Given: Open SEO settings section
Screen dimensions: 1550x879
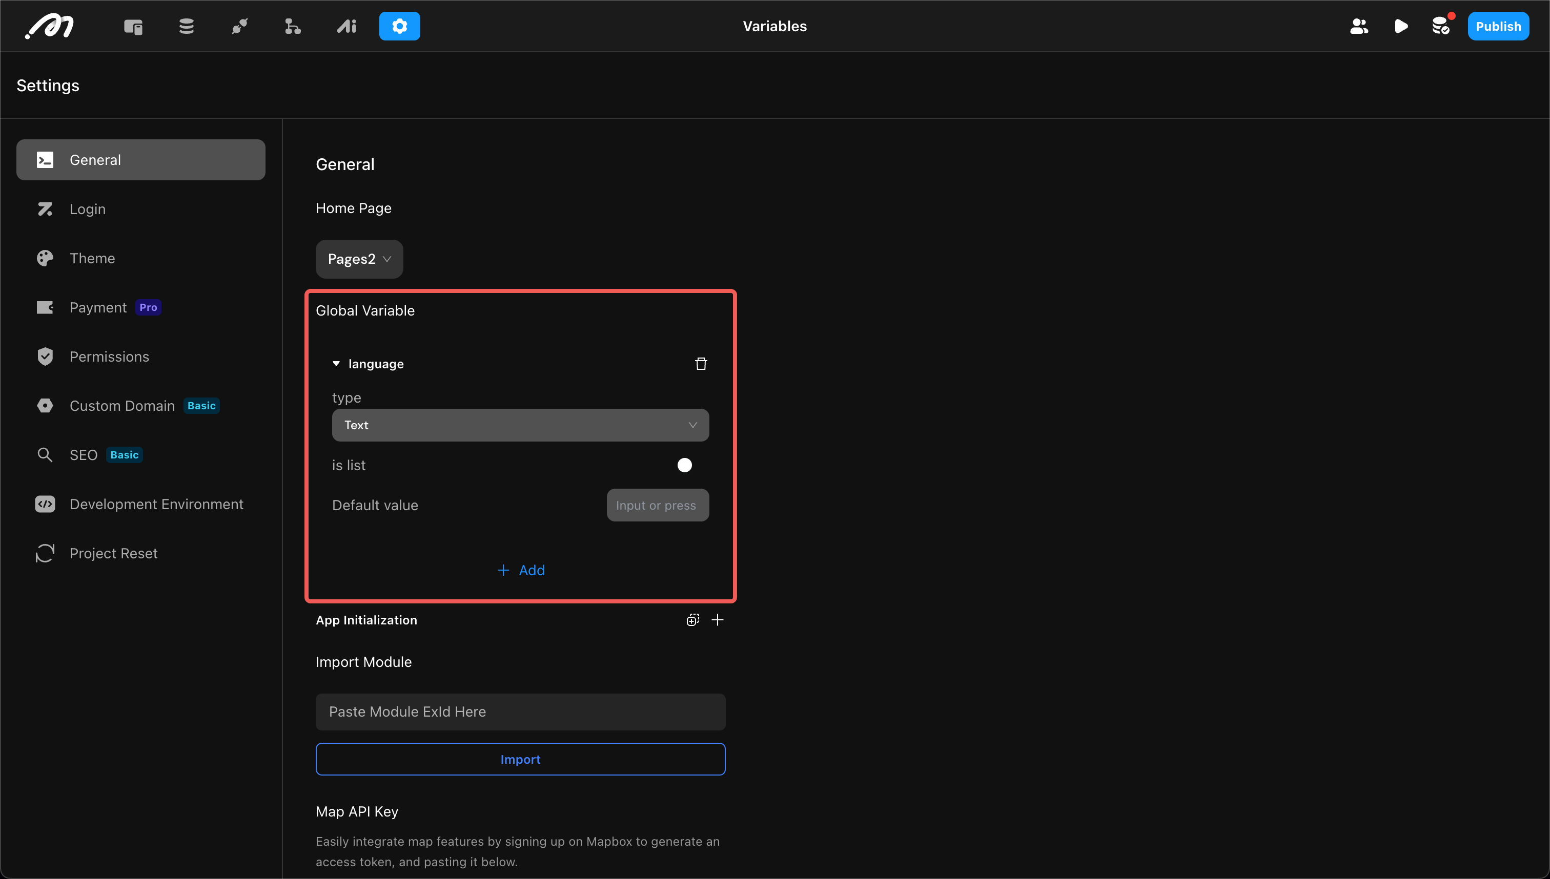Looking at the screenshot, I should pyautogui.click(x=141, y=455).
